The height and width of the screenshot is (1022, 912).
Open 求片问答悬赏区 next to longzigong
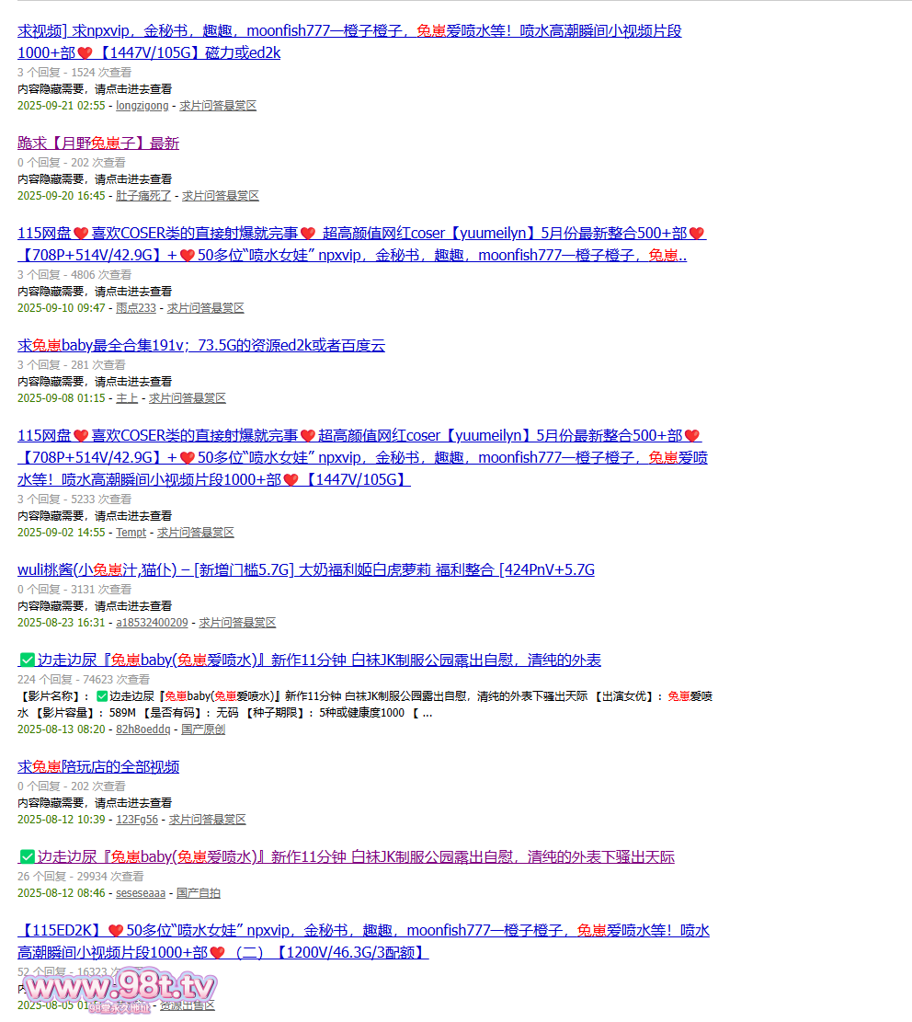coord(218,106)
